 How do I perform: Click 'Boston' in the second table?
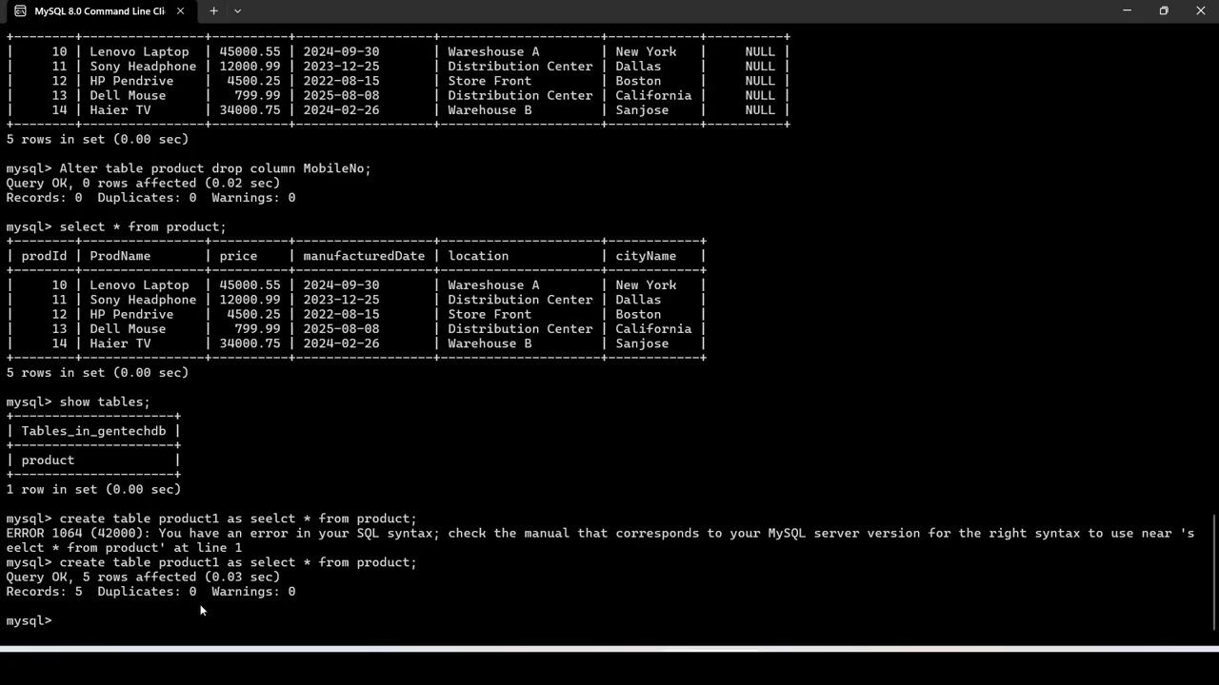point(638,314)
